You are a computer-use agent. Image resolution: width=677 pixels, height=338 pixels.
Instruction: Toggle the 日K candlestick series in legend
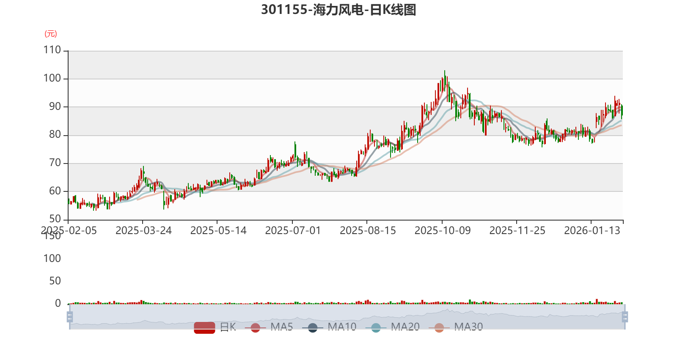pyautogui.click(x=215, y=327)
